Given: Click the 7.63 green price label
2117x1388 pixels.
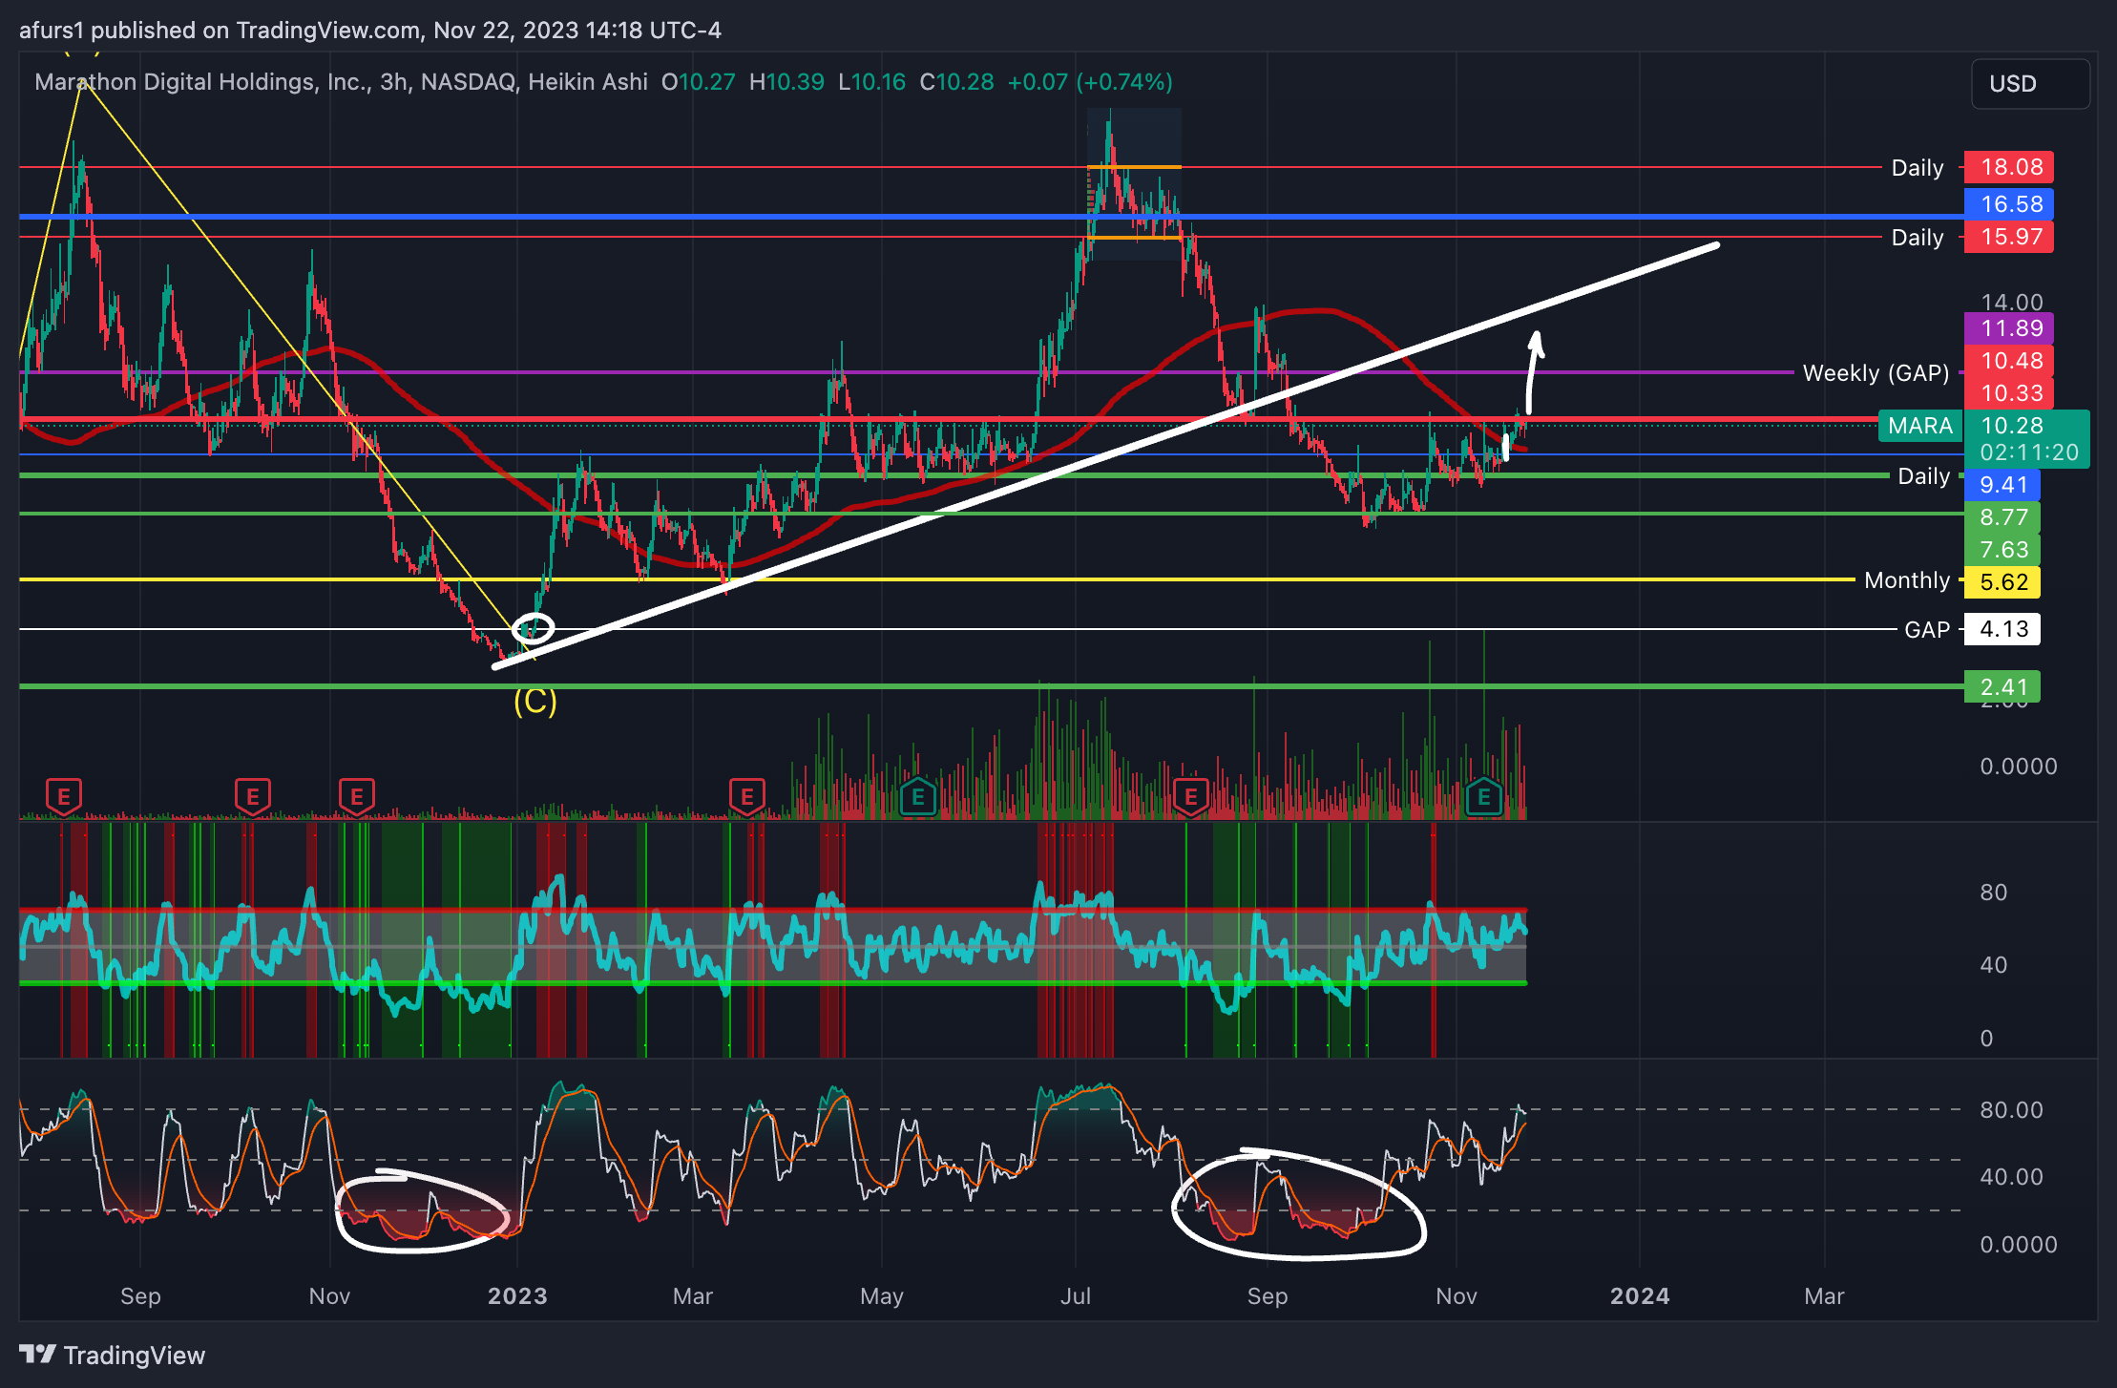Looking at the screenshot, I should pyautogui.click(x=2002, y=550).
